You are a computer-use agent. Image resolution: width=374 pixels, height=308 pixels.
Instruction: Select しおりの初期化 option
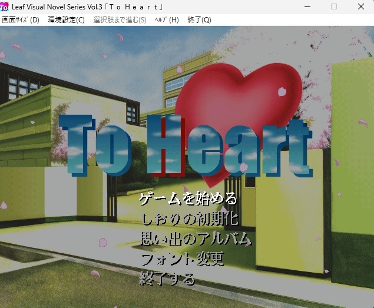point(190,219)
